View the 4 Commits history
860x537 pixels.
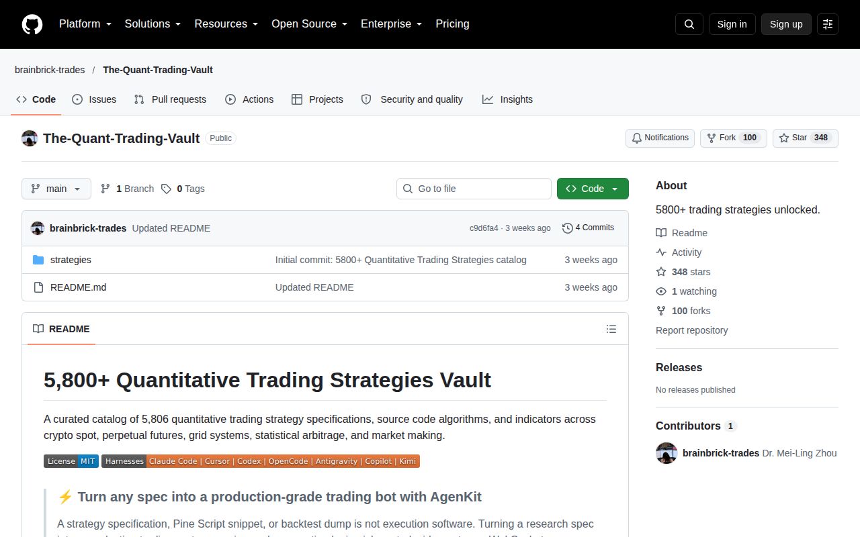click(588, 228)
